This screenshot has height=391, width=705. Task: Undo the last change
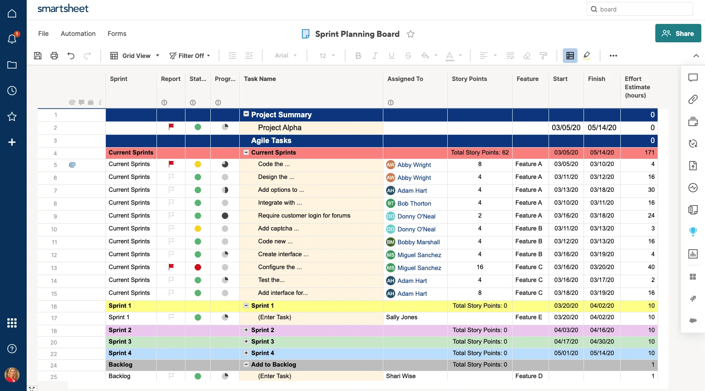point(70,55)
